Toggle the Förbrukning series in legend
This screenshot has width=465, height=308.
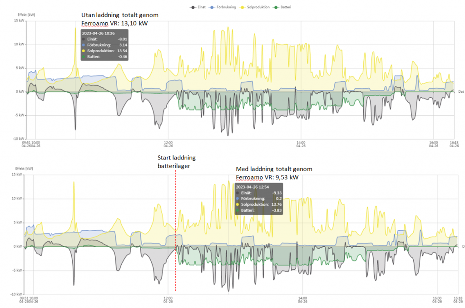[x=225, y=7]
